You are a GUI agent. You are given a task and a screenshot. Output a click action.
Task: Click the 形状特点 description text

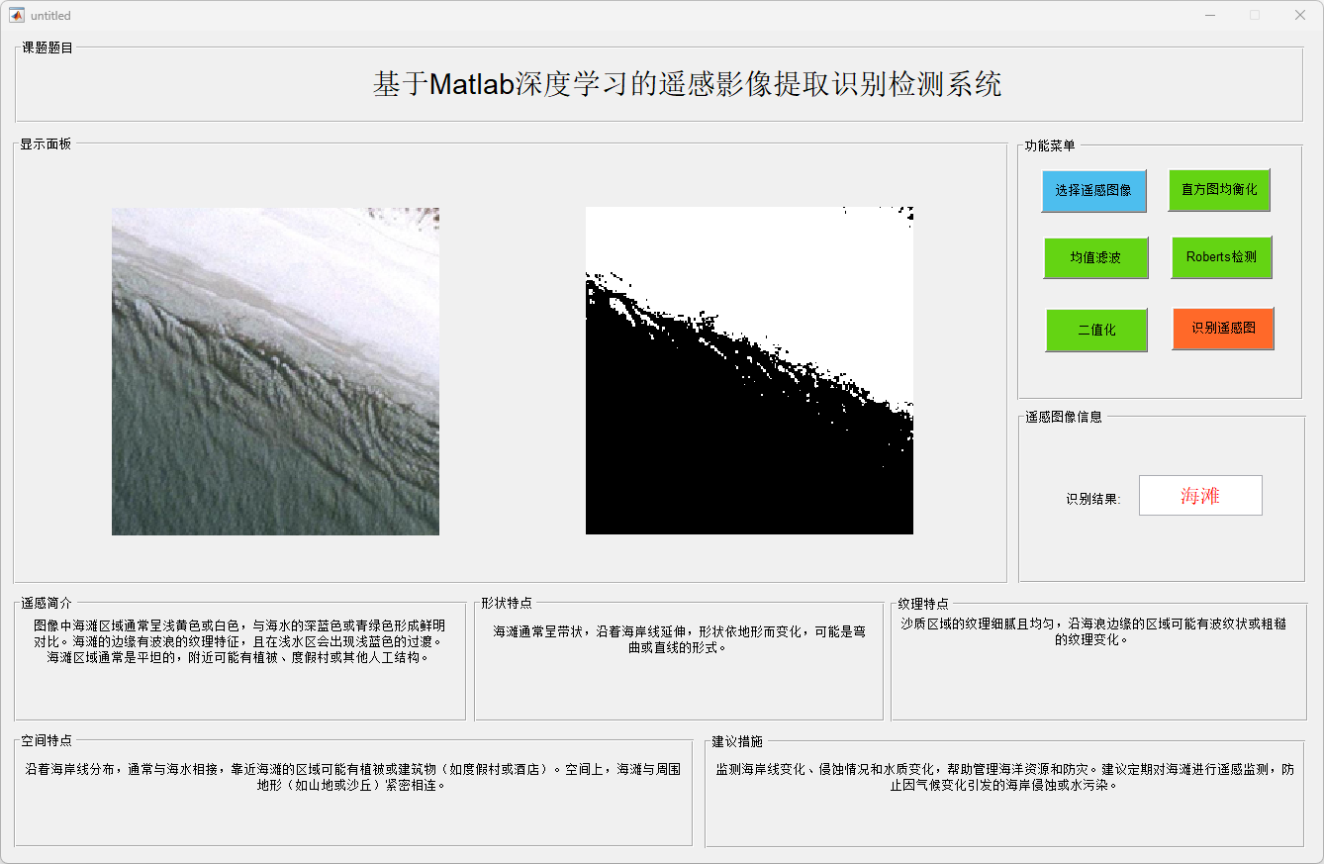click(679, 639)
